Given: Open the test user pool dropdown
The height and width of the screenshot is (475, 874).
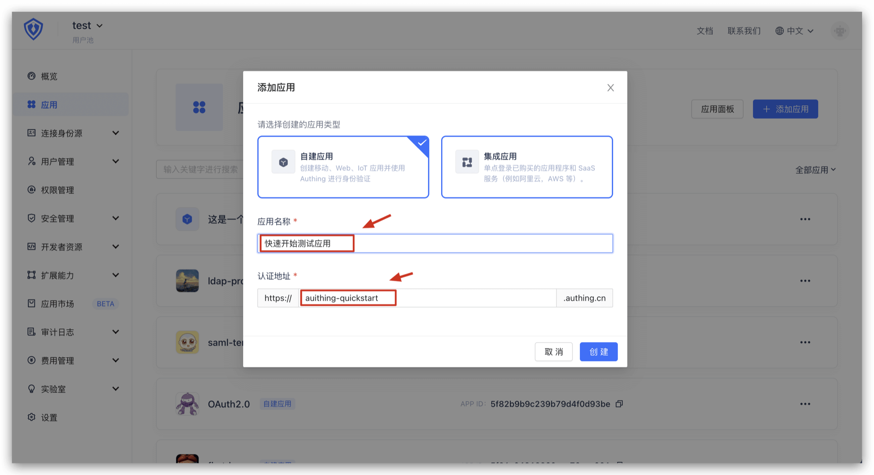Looking at the screenshot, I should [x=87, y=26].
